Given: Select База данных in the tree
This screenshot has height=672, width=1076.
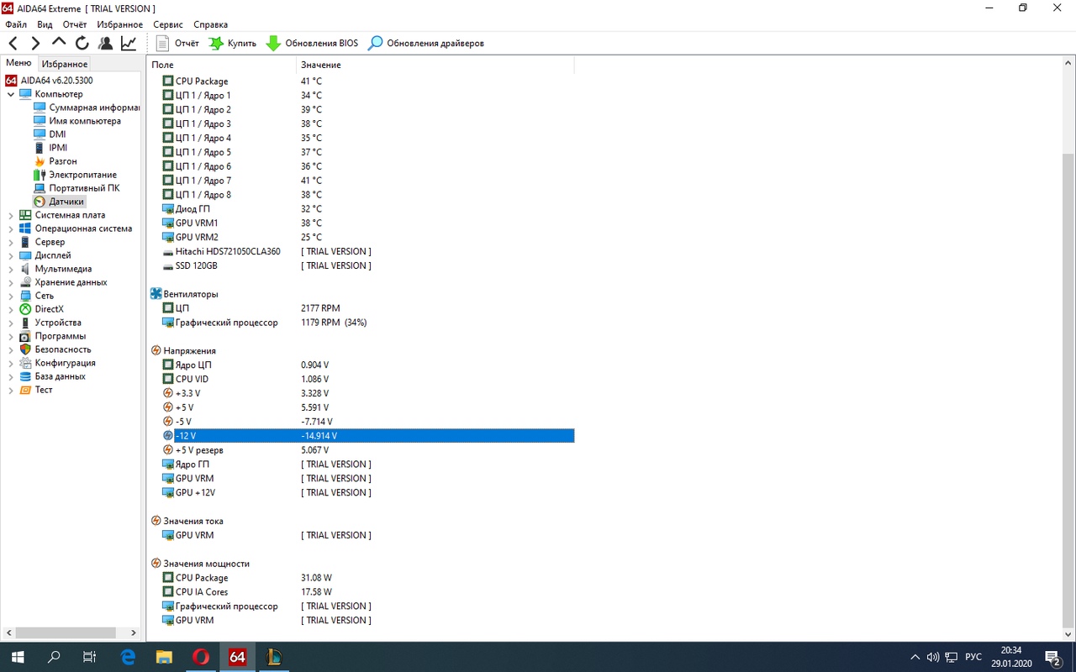Looking at the screenshot, I should coord(53,376).
